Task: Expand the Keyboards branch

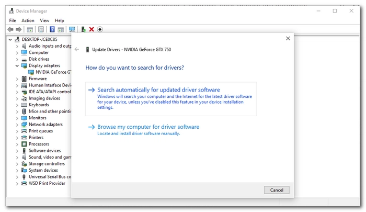Action: 17,105
